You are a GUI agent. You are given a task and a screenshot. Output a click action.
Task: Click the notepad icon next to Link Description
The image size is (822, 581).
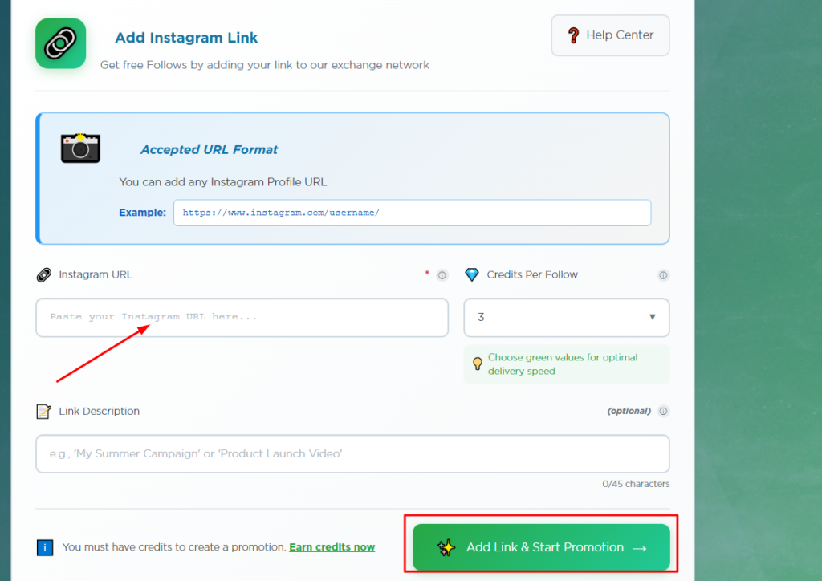(45, 411)
